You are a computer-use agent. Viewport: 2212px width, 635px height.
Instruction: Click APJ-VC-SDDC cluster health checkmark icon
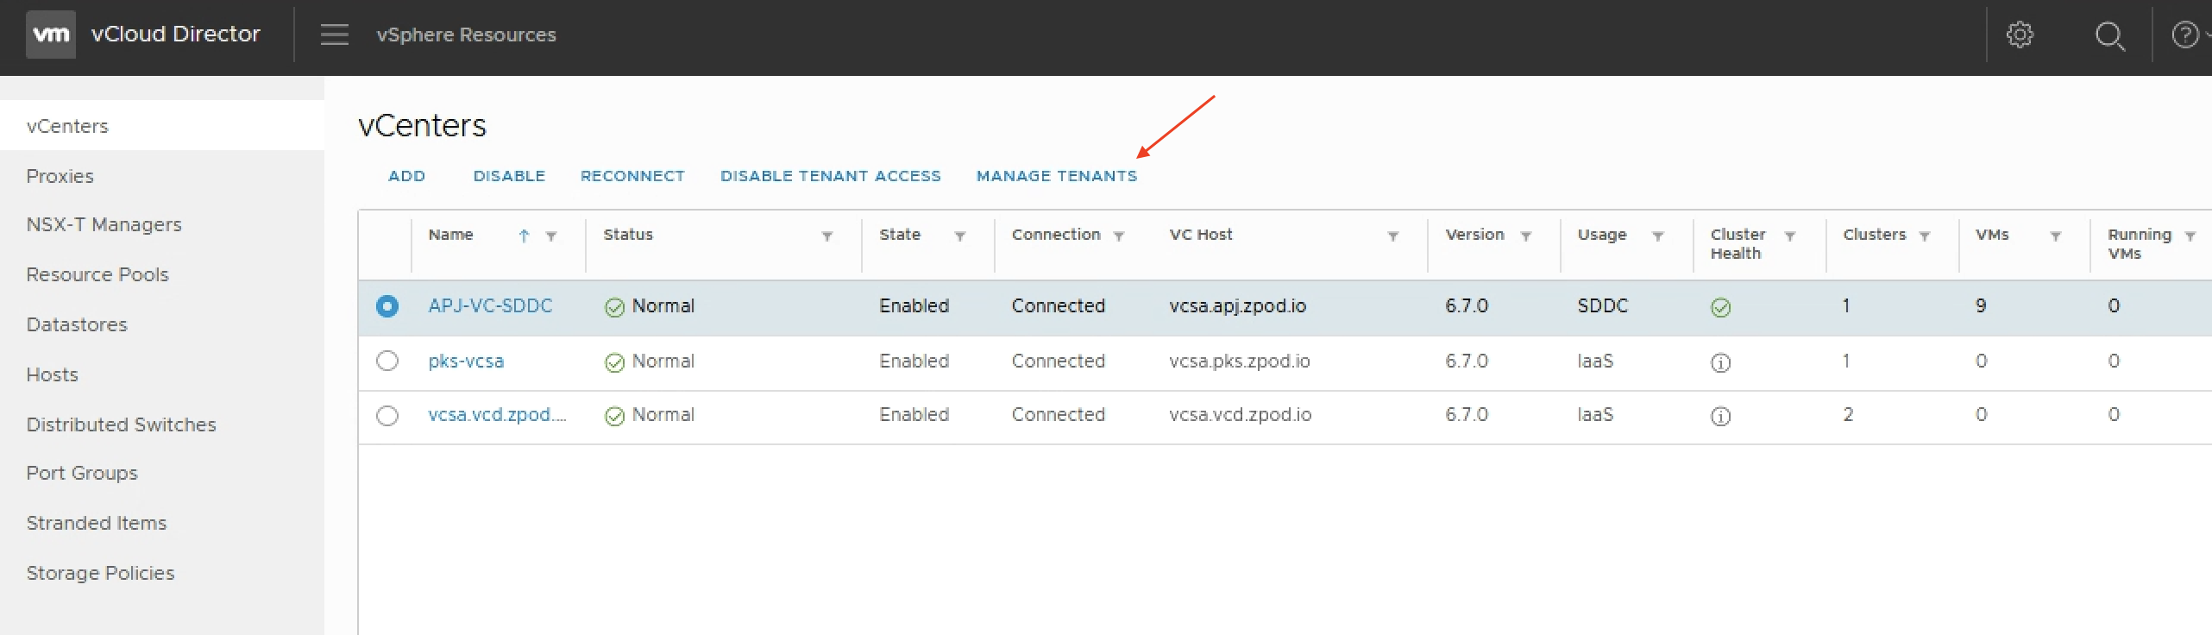click(x=1720, y=307)
